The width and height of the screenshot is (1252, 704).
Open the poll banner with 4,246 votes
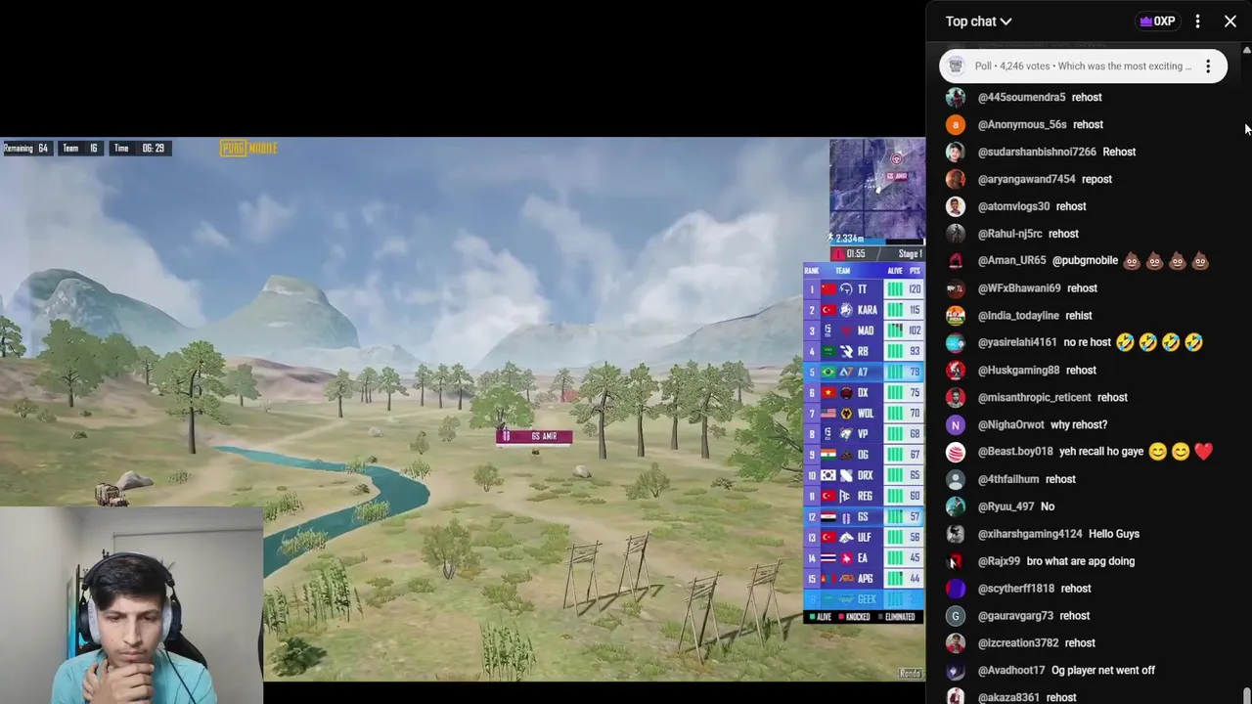pyautogui.click(x=1083, y=66)
